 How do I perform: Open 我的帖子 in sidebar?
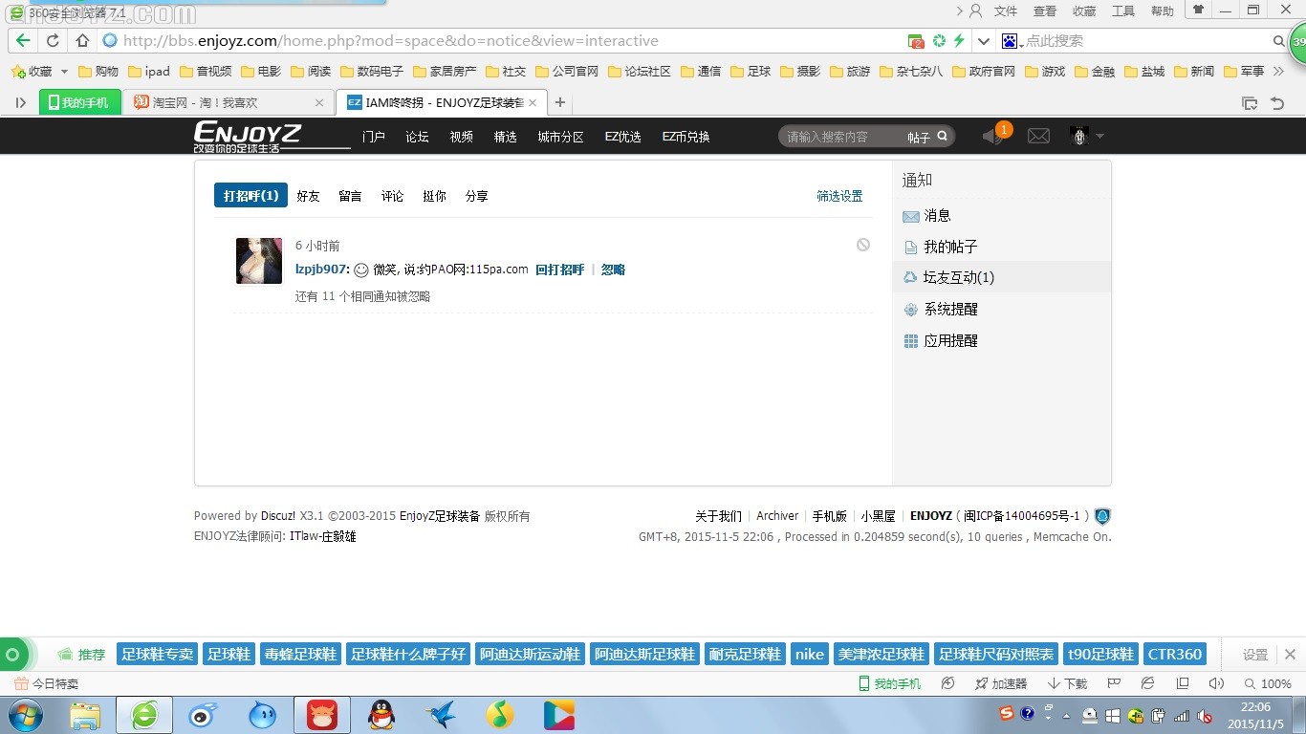(950, 247)
